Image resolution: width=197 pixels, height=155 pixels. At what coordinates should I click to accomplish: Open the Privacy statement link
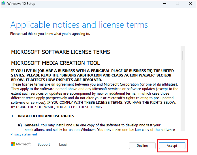click(x=24, y=134)
